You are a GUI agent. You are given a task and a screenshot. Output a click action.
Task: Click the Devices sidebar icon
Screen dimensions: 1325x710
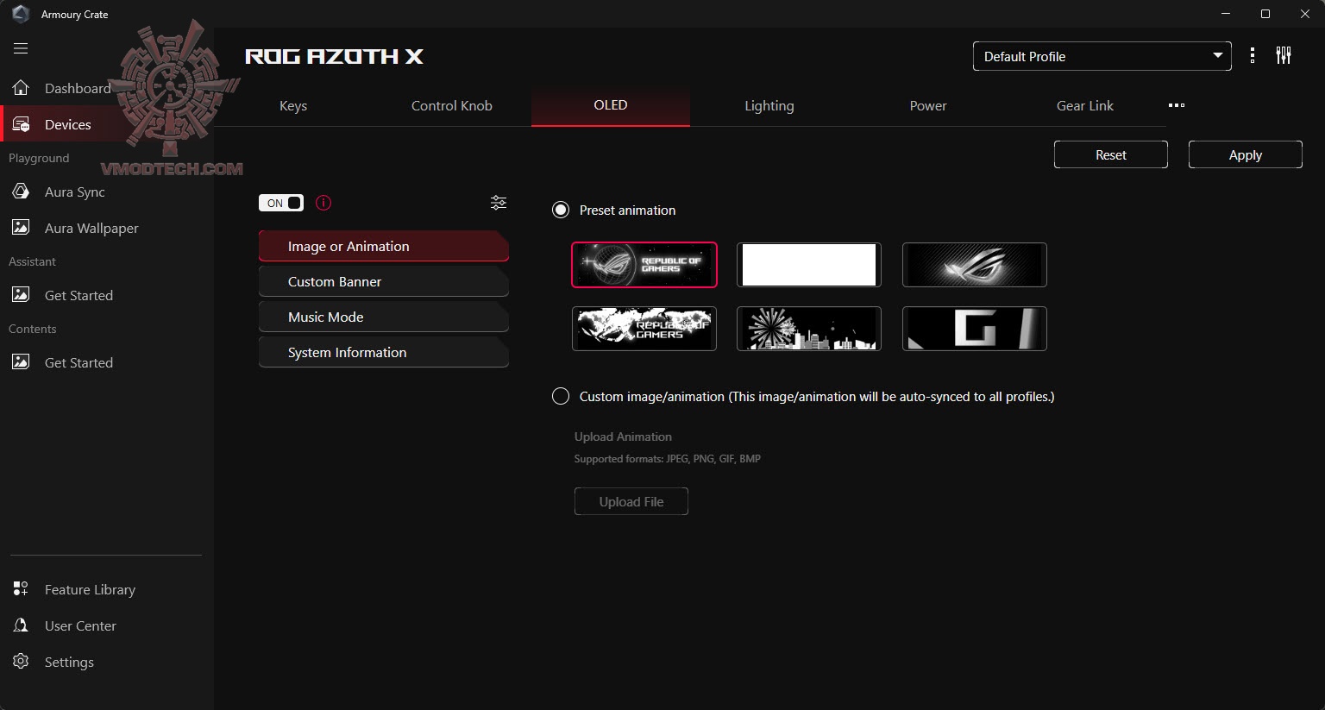pyautogui.click(x=21, y=124)
